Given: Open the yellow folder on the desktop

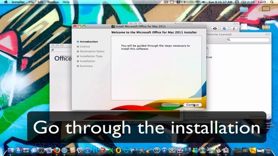Looking at the screenshot, I should click(266, 27).
